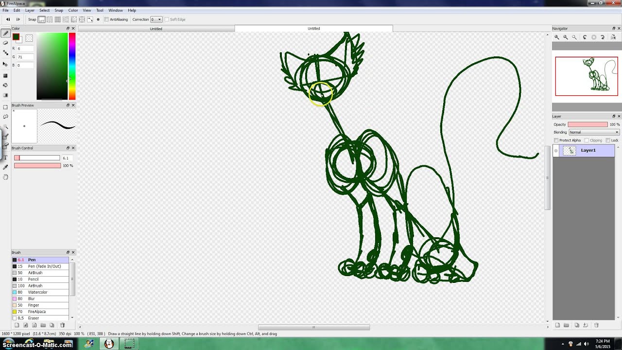Select the Eyedropper tool

point(5,167)
